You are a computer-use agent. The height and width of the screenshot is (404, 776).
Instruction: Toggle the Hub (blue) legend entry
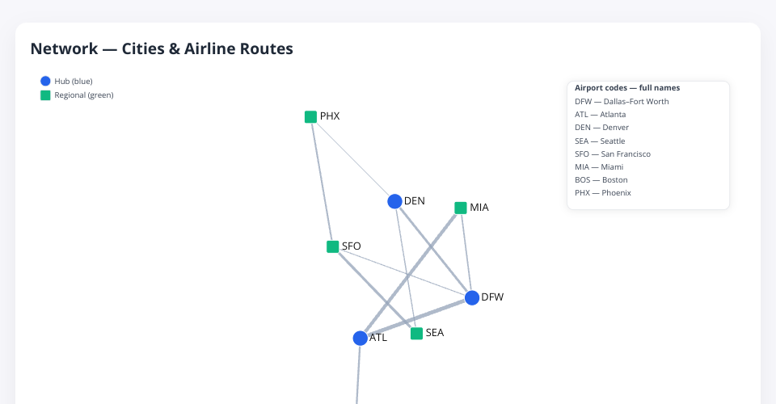[x=73, y=82]
